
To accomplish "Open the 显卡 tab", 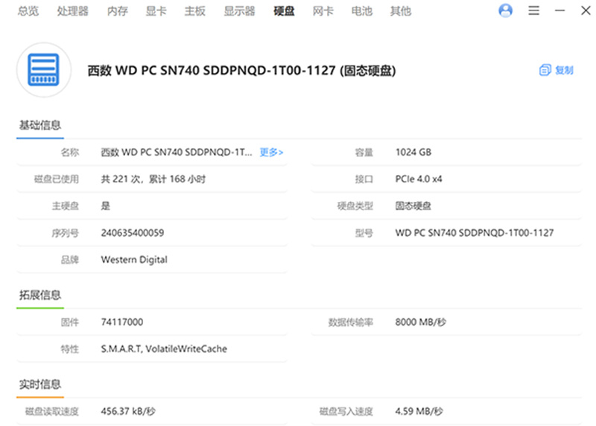I will point(156,11).
